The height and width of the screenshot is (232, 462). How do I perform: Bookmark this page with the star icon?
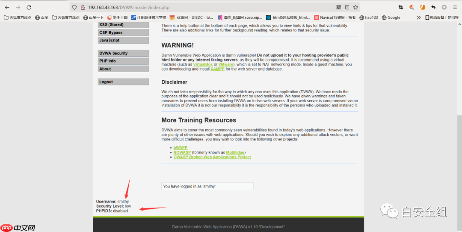click(355, 7)
